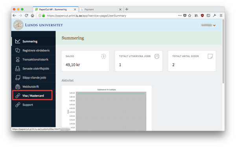Click the green padlock security icon
This screenshot has width=236, height=147.
coord(44,15)
